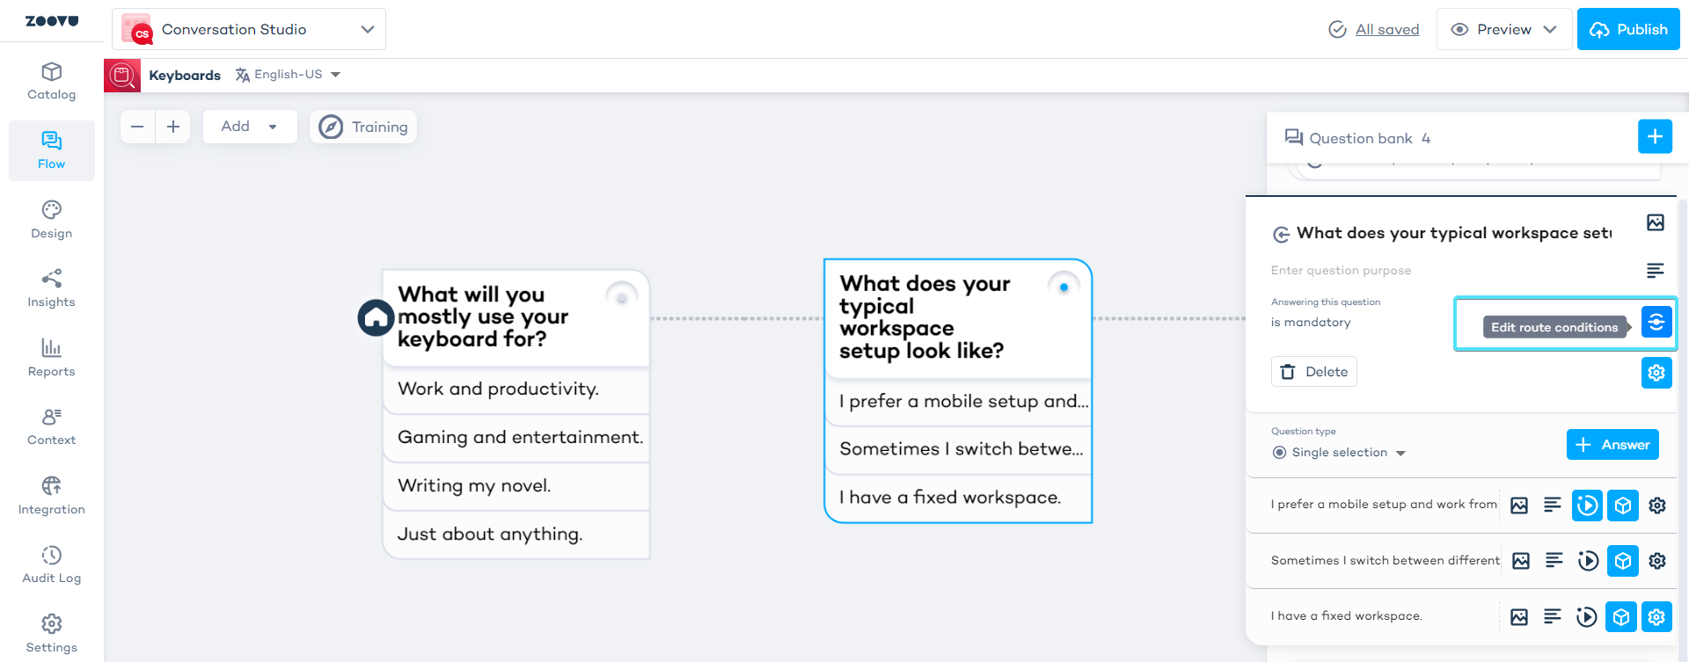Toggle routing icon on 'I have a fixed workspace'

coord(1586,617)
